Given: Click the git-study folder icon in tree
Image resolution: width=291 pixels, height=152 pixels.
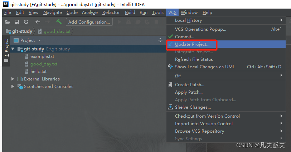Looking at the screenshot, I should 20,49.
